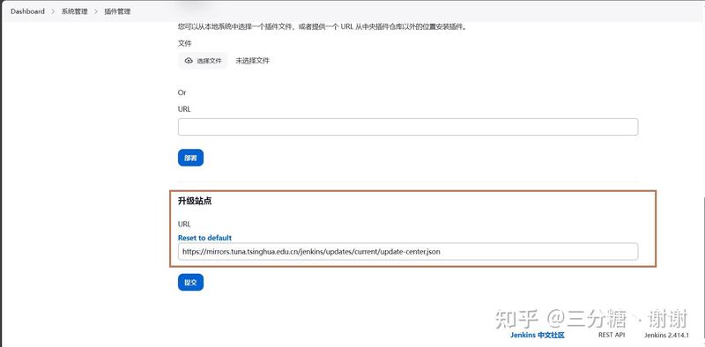705x347 pixels.
Task: Click the update site URL field
Action: click(x=408, y=251)
